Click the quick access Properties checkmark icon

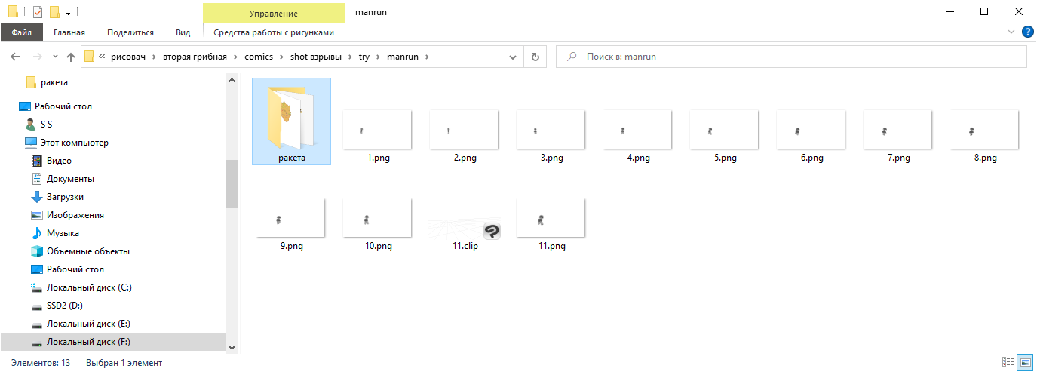[38, 12]
